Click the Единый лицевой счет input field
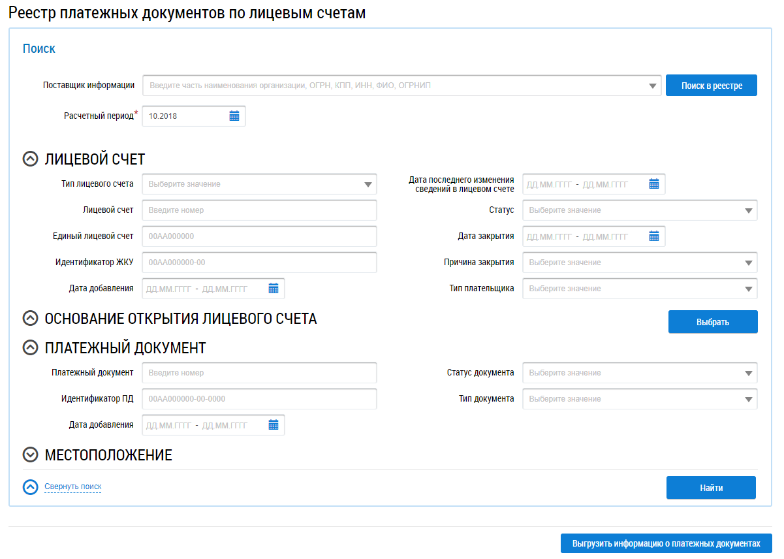 pos(259,236)
